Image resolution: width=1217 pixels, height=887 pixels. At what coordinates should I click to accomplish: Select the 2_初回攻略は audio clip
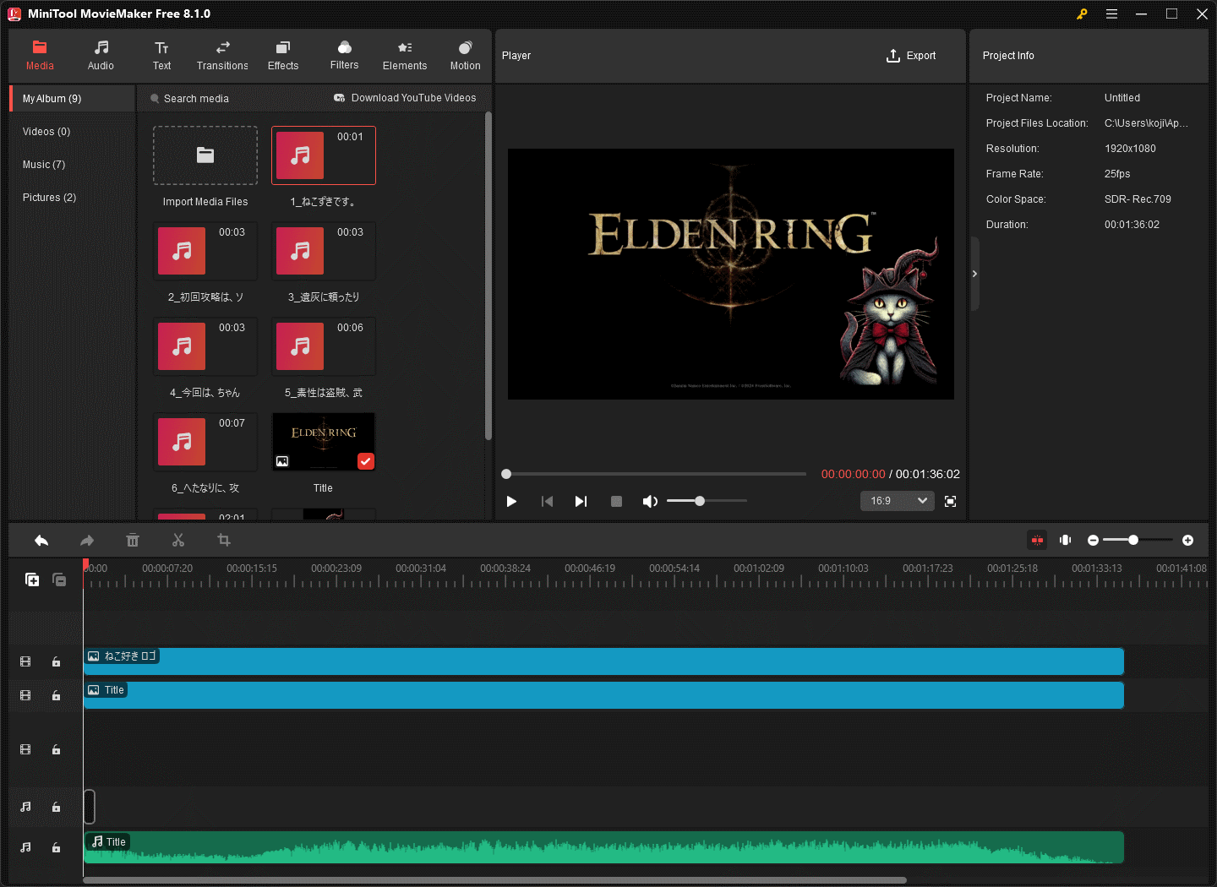pos(205,251)
